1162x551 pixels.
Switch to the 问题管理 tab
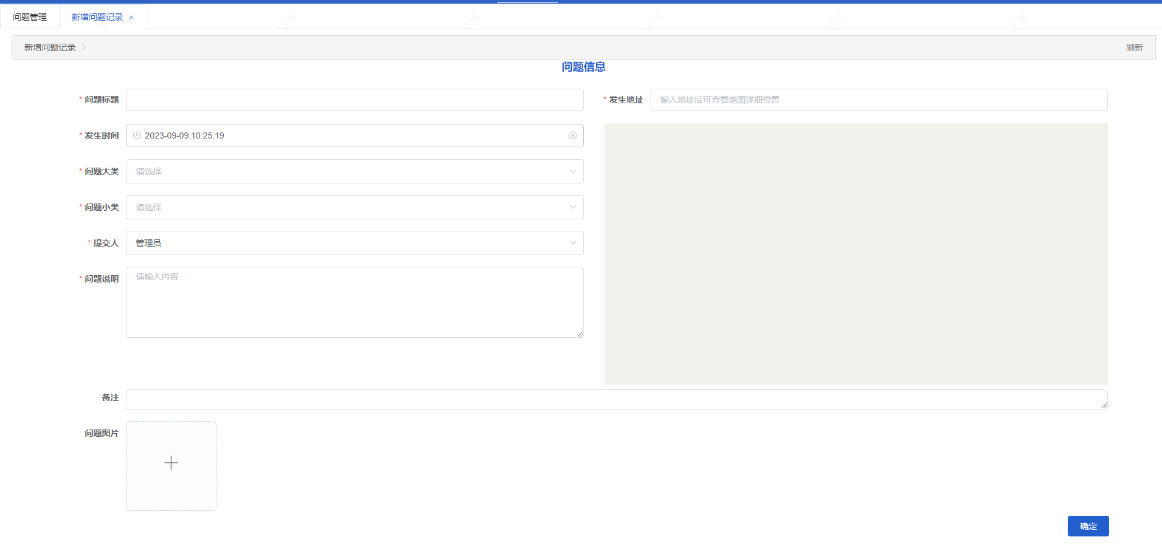(x=30, y=17)
